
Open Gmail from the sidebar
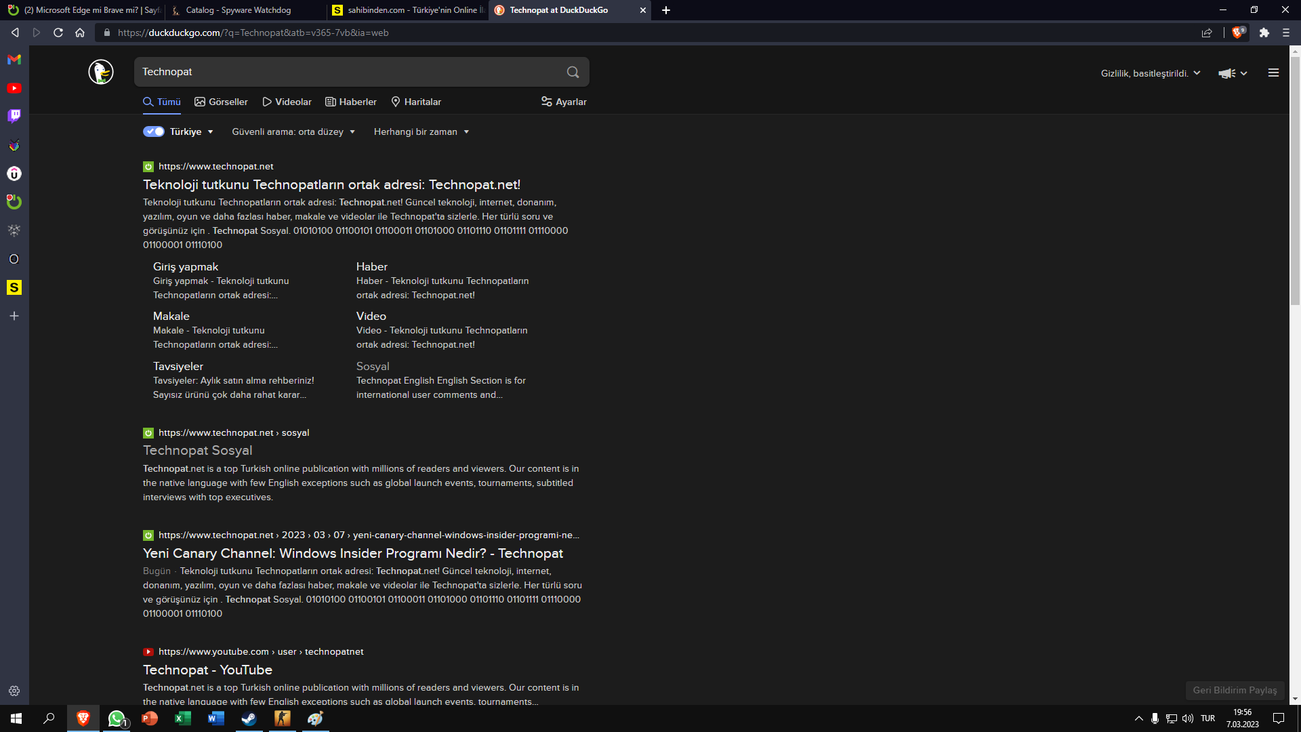pos(14,60)
